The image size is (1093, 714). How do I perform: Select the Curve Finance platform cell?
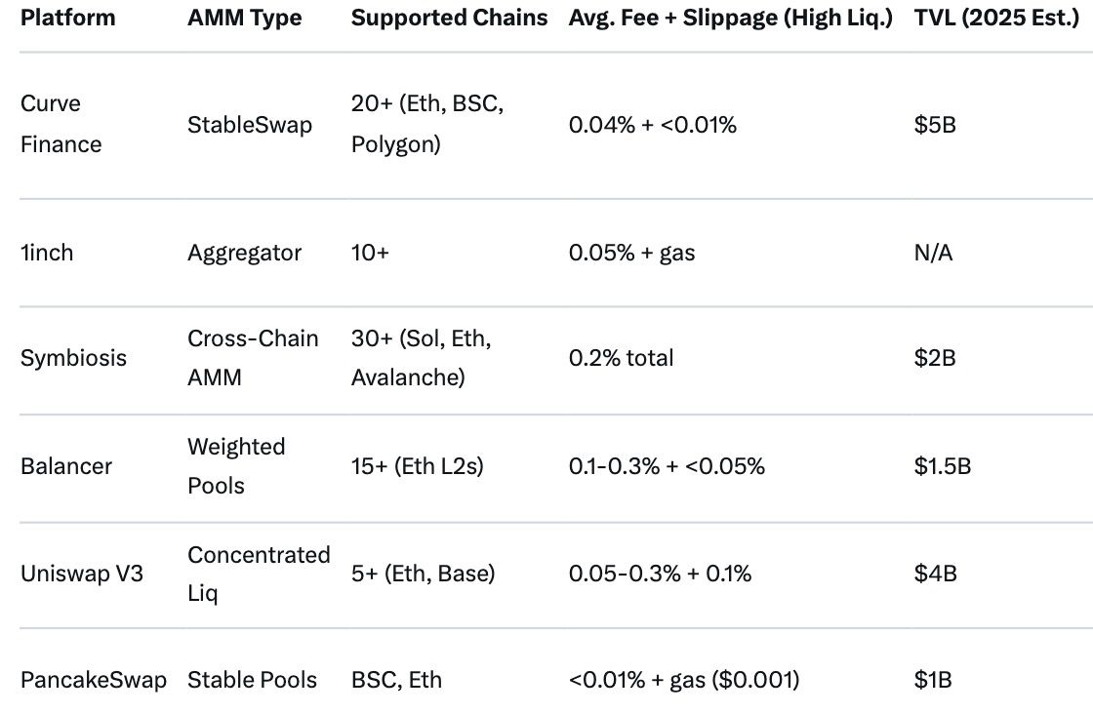[x=61, y=124]
